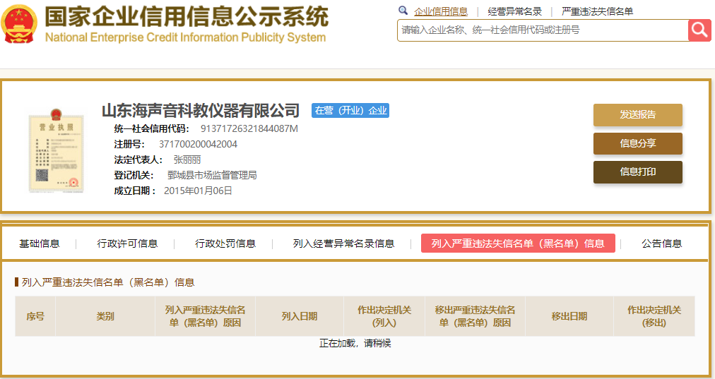Click the red search magnifier button
Screen dimensions: 715x379
[x=699, y=30]
